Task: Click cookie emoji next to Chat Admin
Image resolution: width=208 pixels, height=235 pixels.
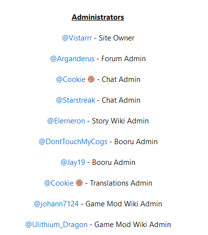Action: point(91,79)
